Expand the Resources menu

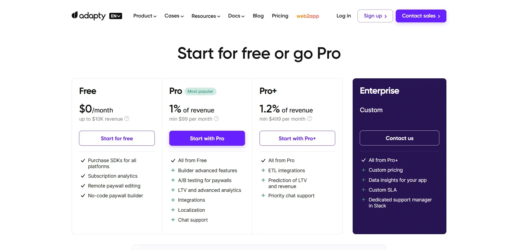coord(206,16)
